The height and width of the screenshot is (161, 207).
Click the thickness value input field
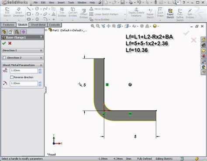click(x=24, y=70)
